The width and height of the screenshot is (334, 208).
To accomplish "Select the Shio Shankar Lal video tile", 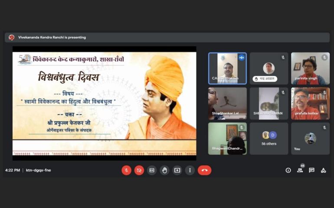I will (227, 104).
